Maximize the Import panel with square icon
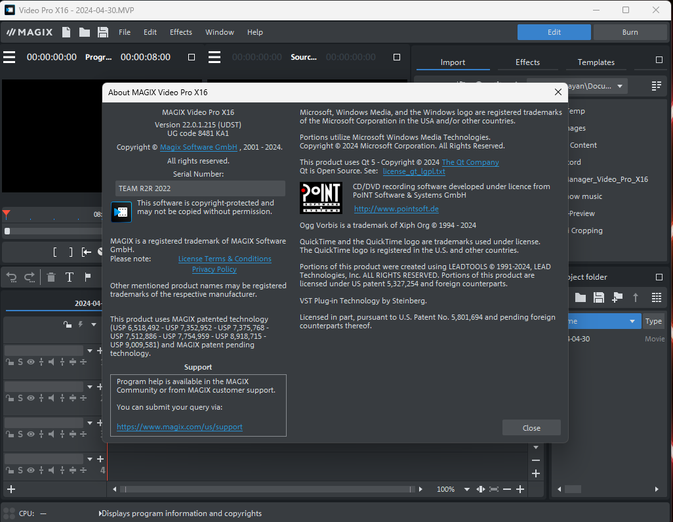The image size is (673, 522). [659, 60]
